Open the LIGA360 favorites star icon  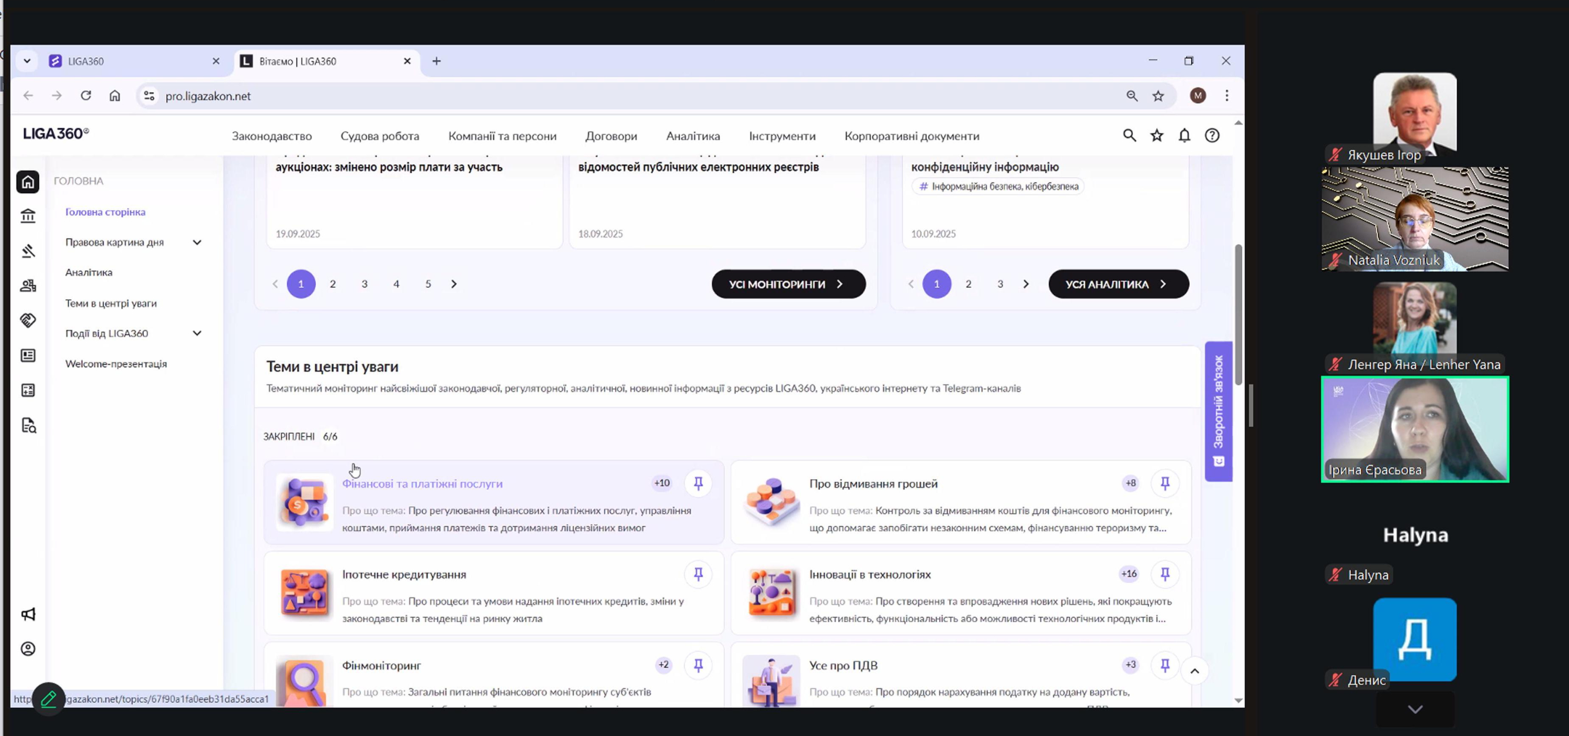point(1157,136)
